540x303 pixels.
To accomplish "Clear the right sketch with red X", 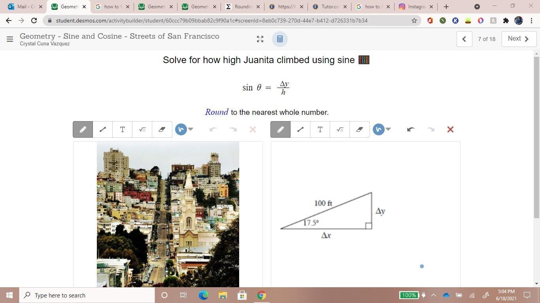I will click(x=450, y=129).
